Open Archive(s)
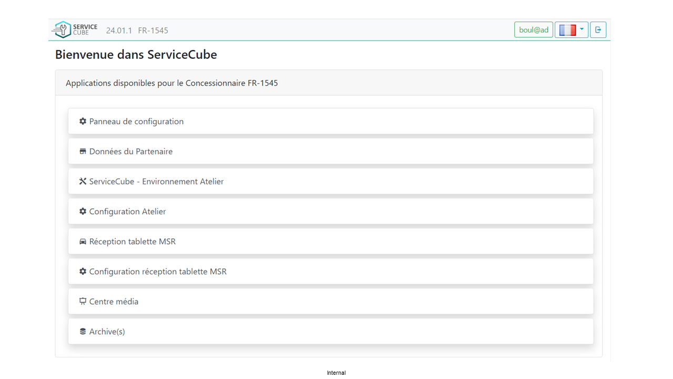 point(331,332)
